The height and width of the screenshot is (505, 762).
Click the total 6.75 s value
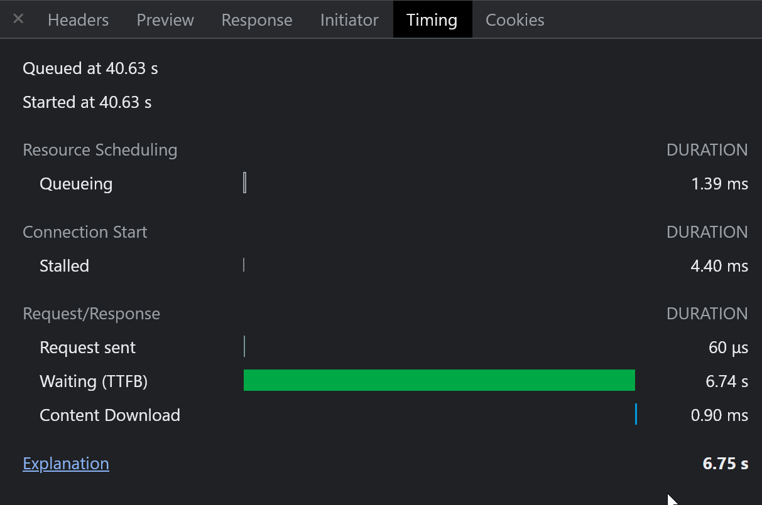[x=725, y=464]
